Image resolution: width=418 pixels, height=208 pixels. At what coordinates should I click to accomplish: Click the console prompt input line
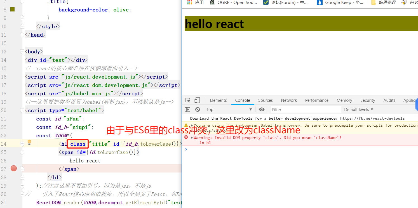click(x=302, y=149)
